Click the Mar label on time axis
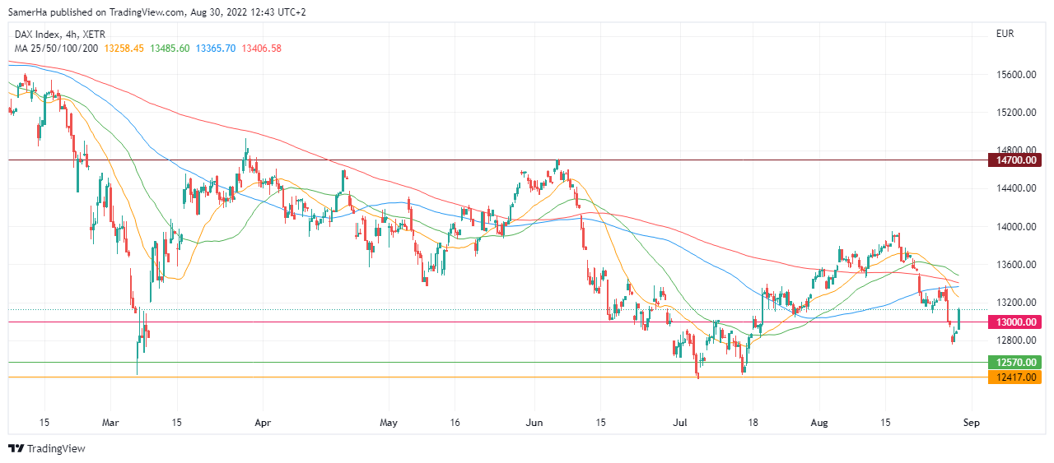Image resolution: width=1054 pixels, height=463 pixels. click(110, 423)
